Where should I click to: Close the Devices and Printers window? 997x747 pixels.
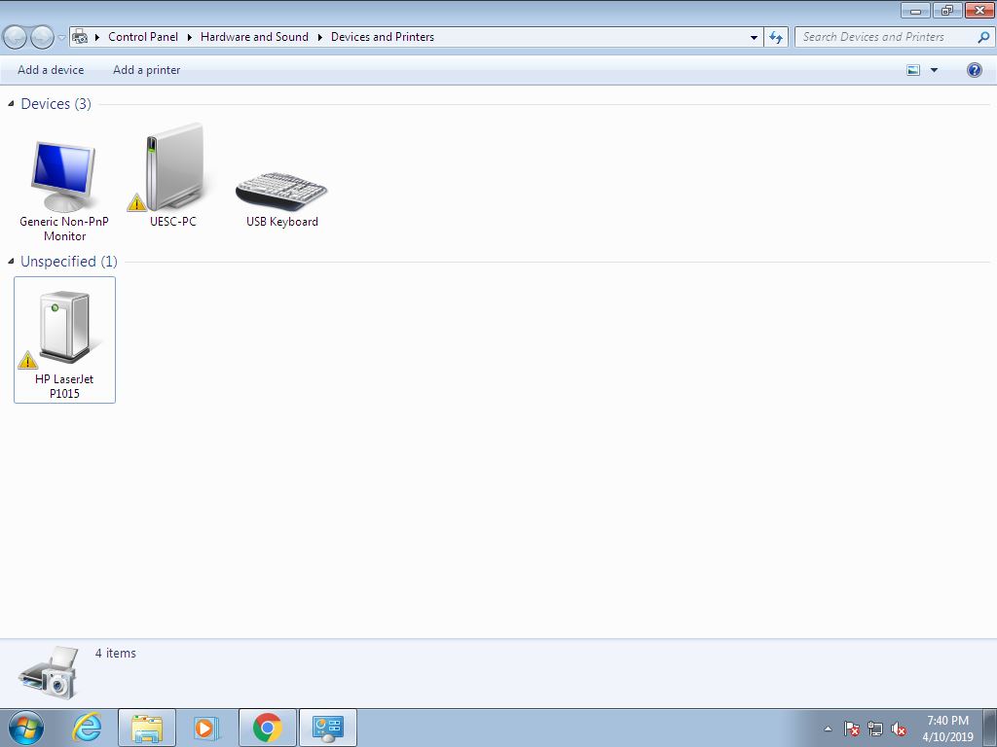coord(979,10)
